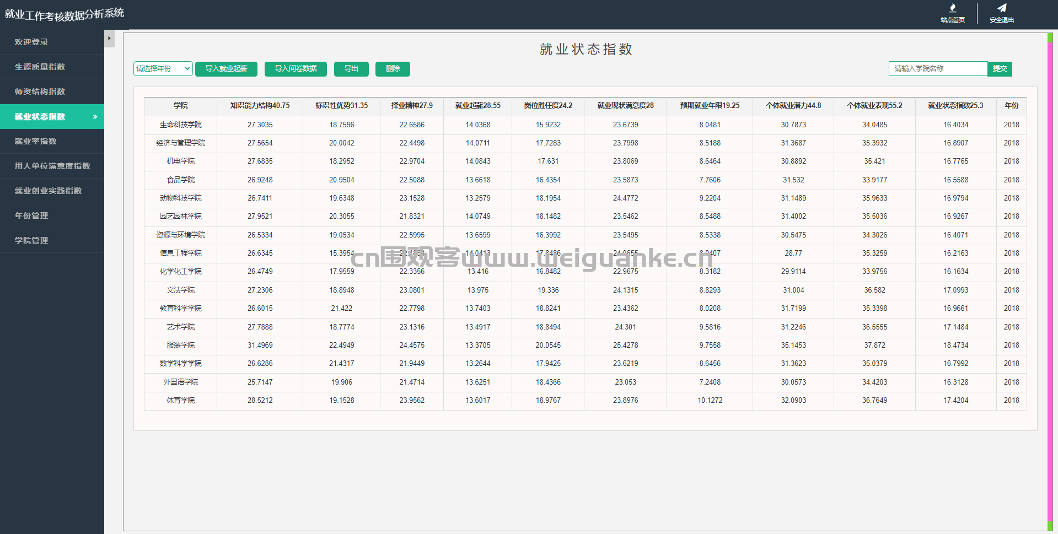Collapse the sidebar with the arrow toggle
This screenshot has width=1058, height=534.
109,39
